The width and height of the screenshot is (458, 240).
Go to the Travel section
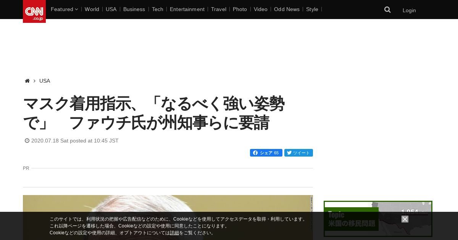pos(219,9)
